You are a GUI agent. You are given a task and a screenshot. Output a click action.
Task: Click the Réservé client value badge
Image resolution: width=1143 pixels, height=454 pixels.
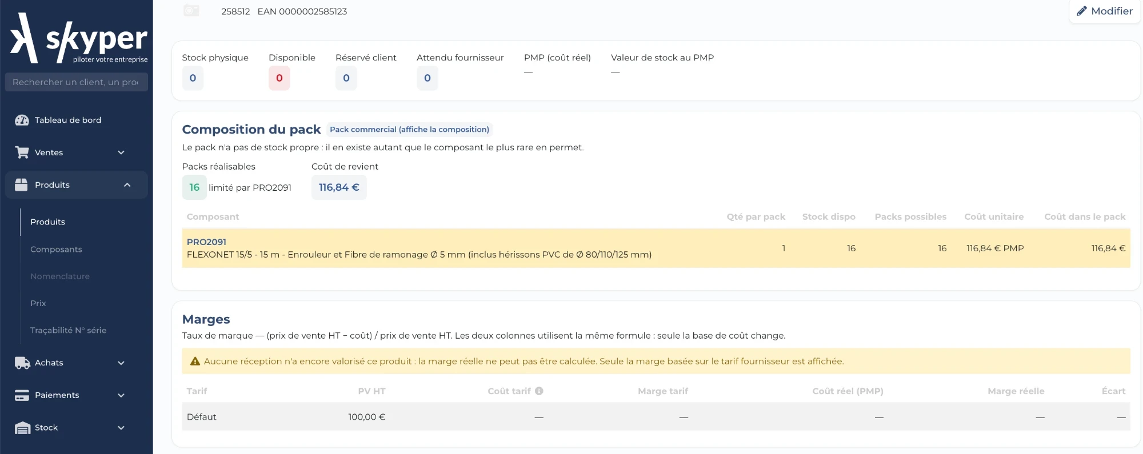[346, 78]
